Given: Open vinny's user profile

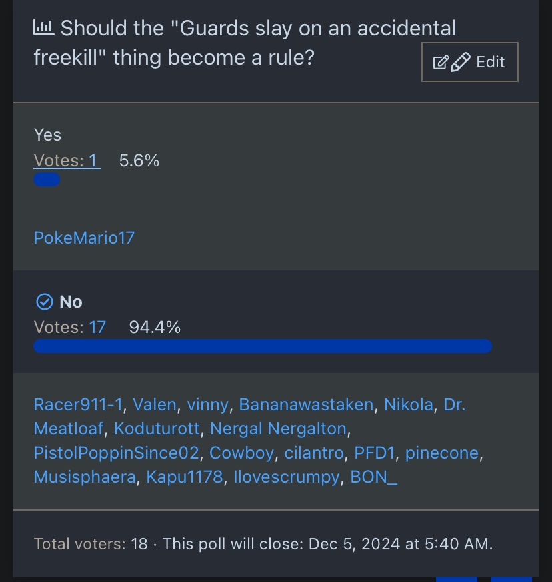Looking at the screenshot, I should [207, 404].
